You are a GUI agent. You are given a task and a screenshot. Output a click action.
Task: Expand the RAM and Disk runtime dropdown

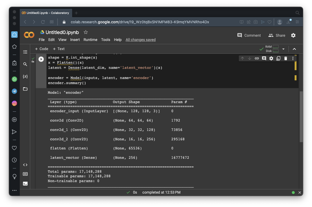coord(283,49)
